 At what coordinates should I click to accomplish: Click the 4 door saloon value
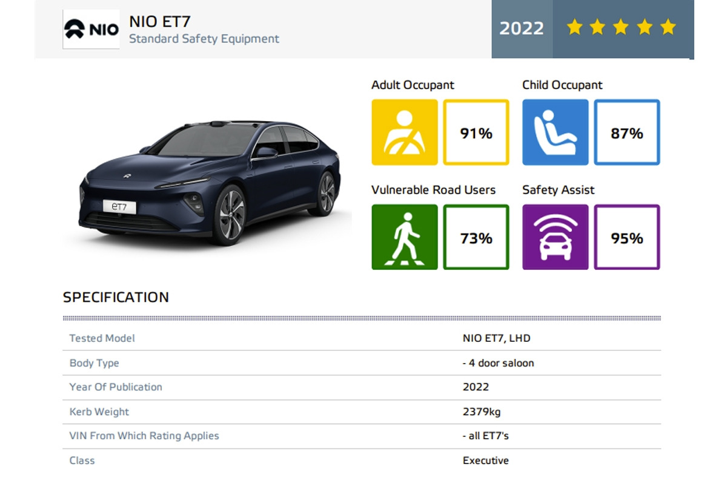click(x=499, y=363)
